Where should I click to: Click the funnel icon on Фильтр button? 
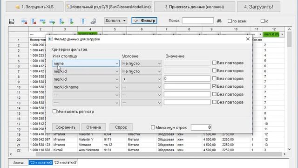[x=136, y=21]
